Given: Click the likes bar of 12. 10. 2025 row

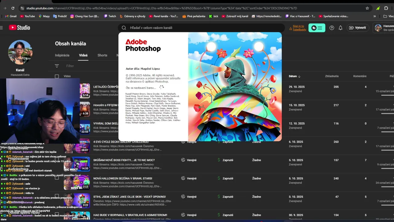Looking at the screenshot, I should click(x=388, y=132).
